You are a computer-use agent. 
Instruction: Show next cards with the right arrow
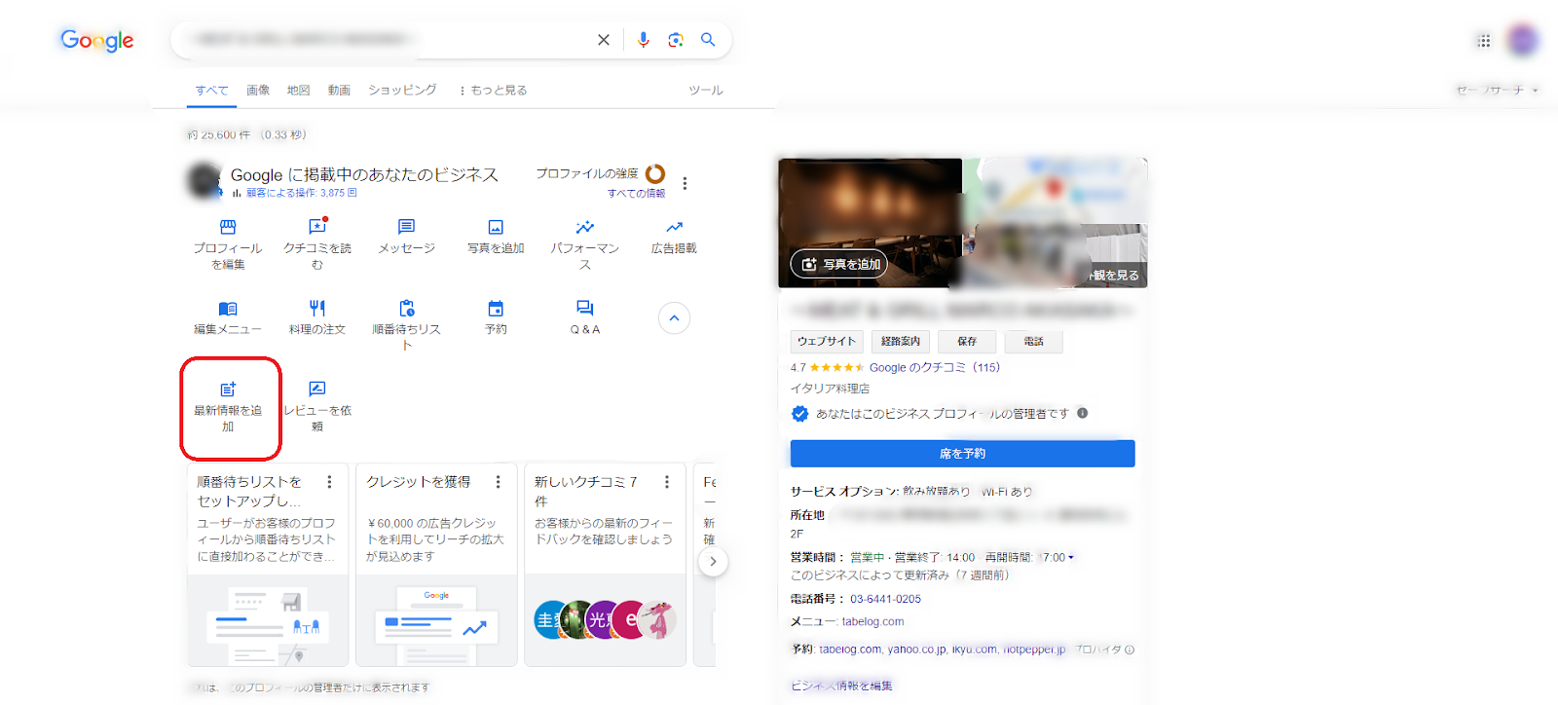click(713, 561)
